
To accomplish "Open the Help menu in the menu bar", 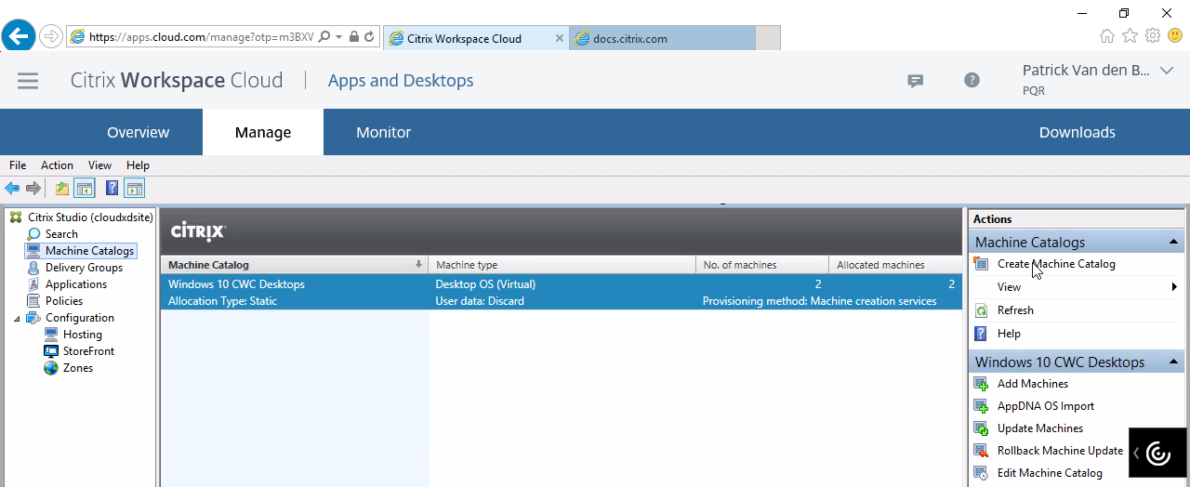I will coord(138,165).
